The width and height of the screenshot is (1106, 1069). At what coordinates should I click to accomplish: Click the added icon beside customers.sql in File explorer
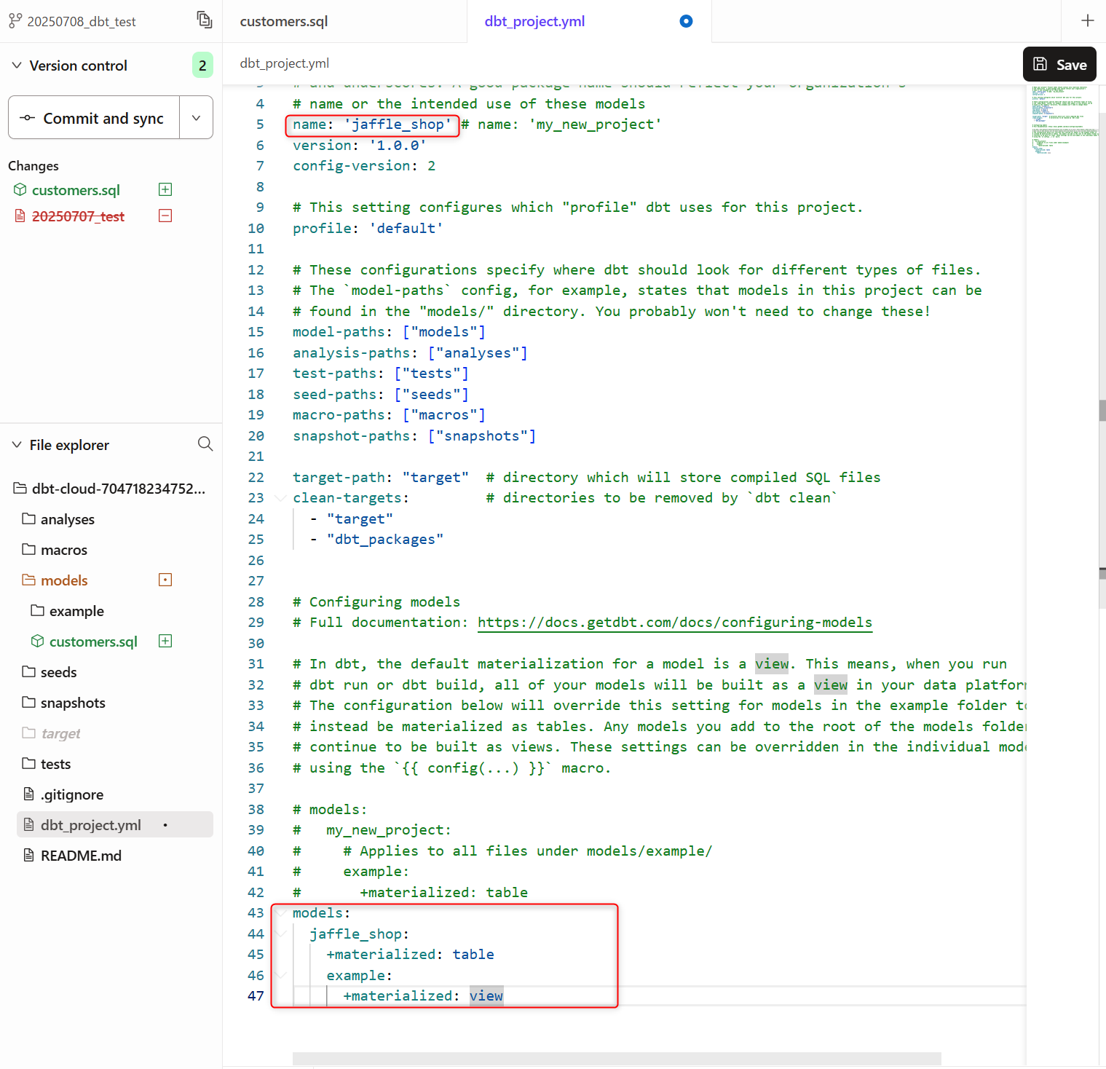tap(165, 641)
